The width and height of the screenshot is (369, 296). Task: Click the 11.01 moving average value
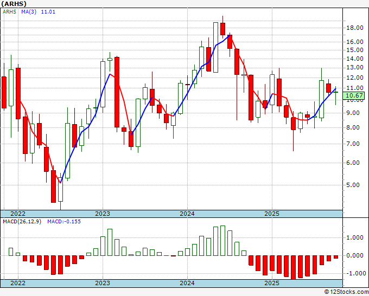(48, 12)
